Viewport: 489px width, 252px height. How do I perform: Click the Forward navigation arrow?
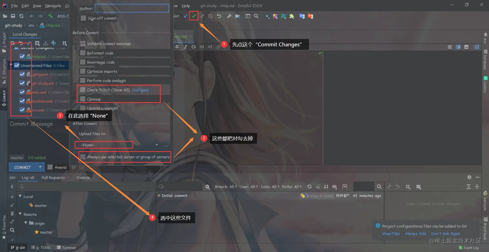click(x=40, y=16)
